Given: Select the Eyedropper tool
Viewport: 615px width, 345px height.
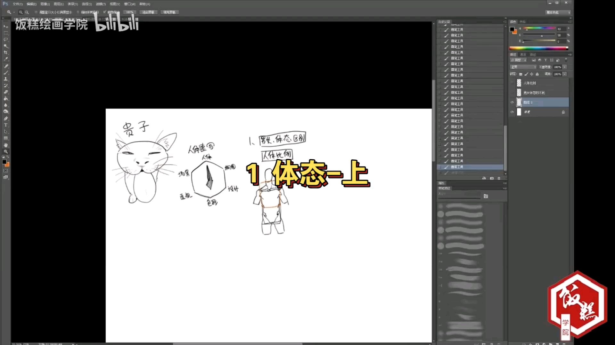Looking at the screenshot, I should coord(5,59).
